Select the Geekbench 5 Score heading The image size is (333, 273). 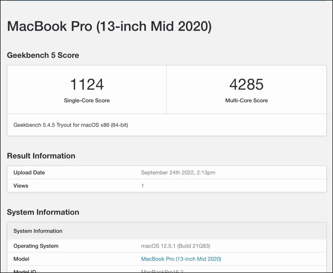43,55
